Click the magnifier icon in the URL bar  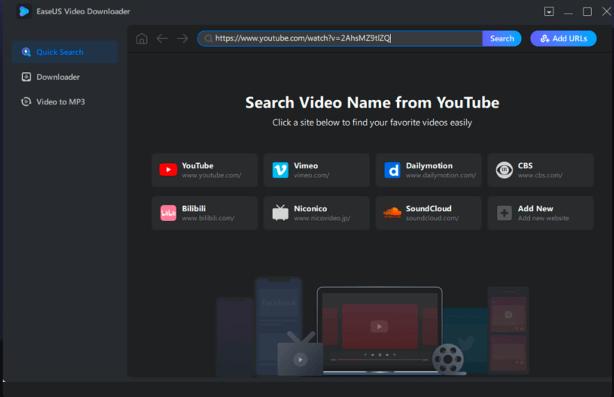click(208, 38)
